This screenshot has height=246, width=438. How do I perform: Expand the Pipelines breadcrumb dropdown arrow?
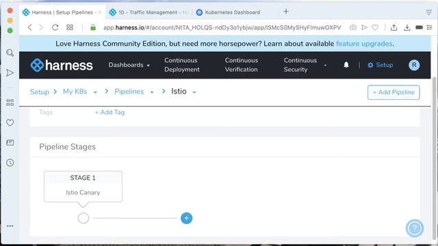click(152, 92)
